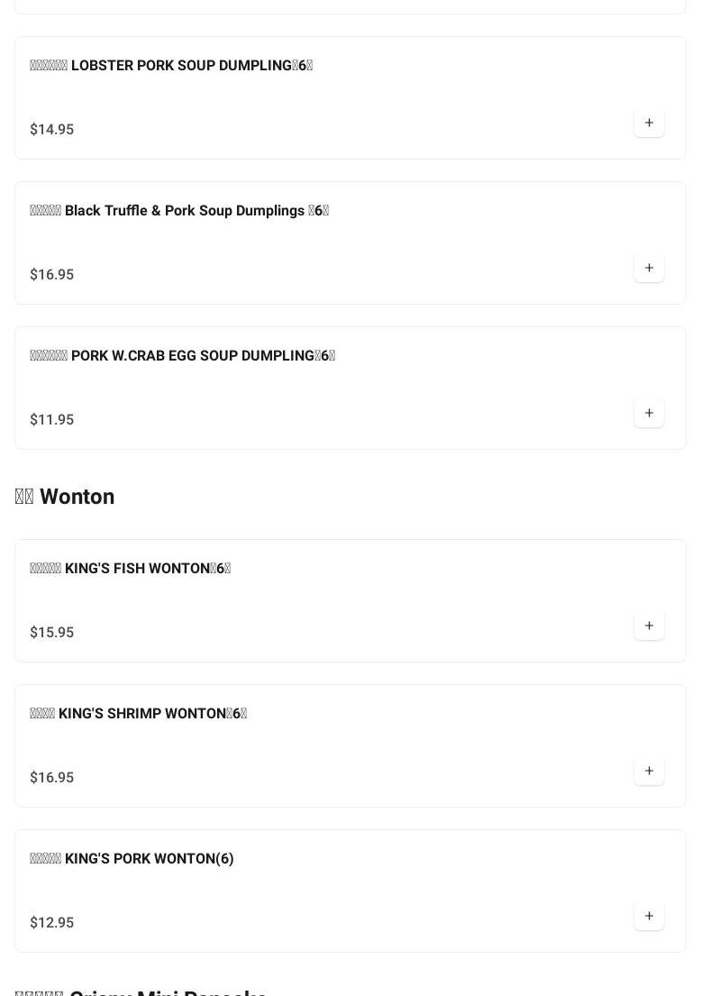Click the $16.95 black truffle dumpling price
The image size is (701, 996).
[52, 275]
